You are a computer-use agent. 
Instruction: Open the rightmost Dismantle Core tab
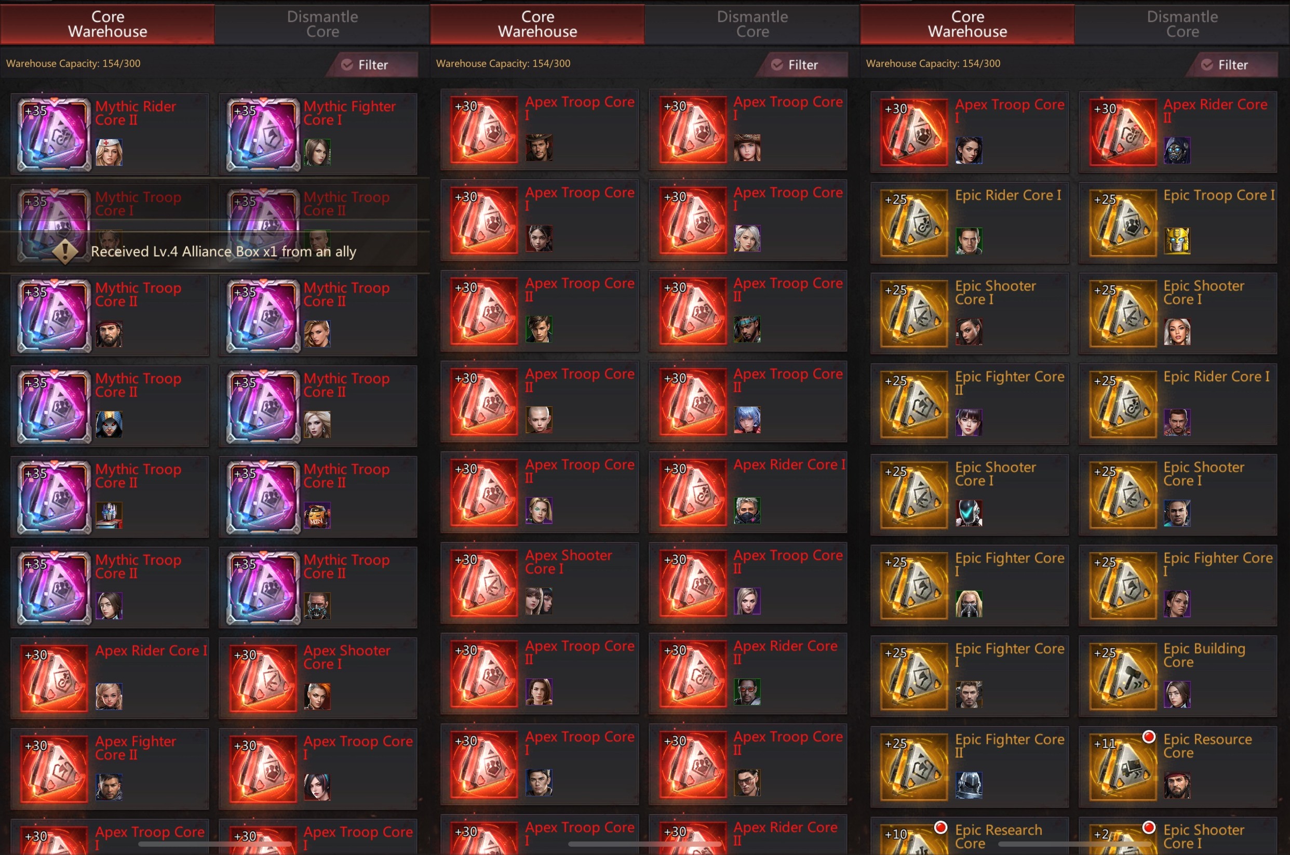[1182, 24]
